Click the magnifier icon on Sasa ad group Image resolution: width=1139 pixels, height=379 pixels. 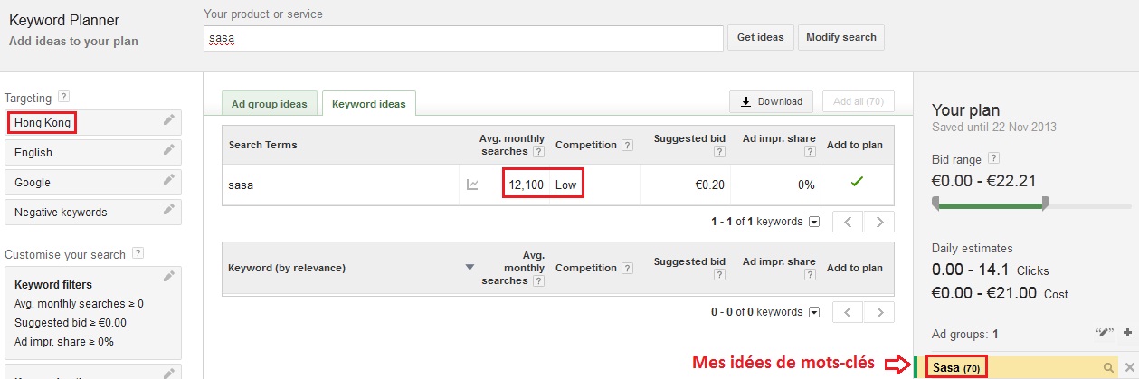tap(1108, 368)
